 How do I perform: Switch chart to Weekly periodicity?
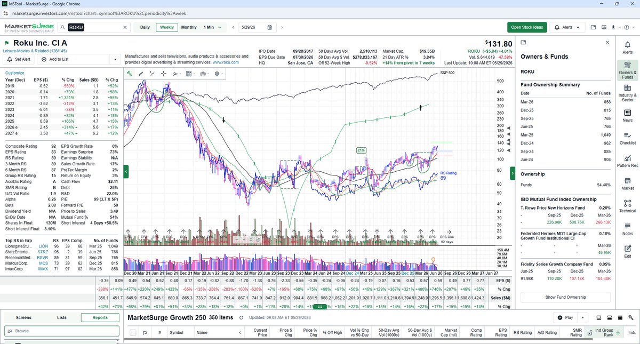click(x=166, y=27)
